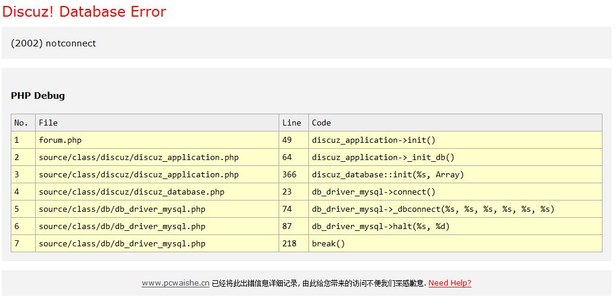Screen dimensions: 615x307
Task: Click the db_driver_mysql->connect() code cell
Action: (x=373, y=192)
